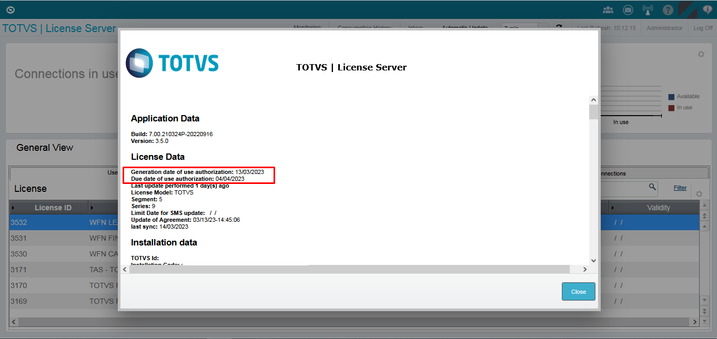Image resolution: width=717 pixels, height=339 pixels.
Task: Open the users group icon in header
Action: [x=608, y=10]
